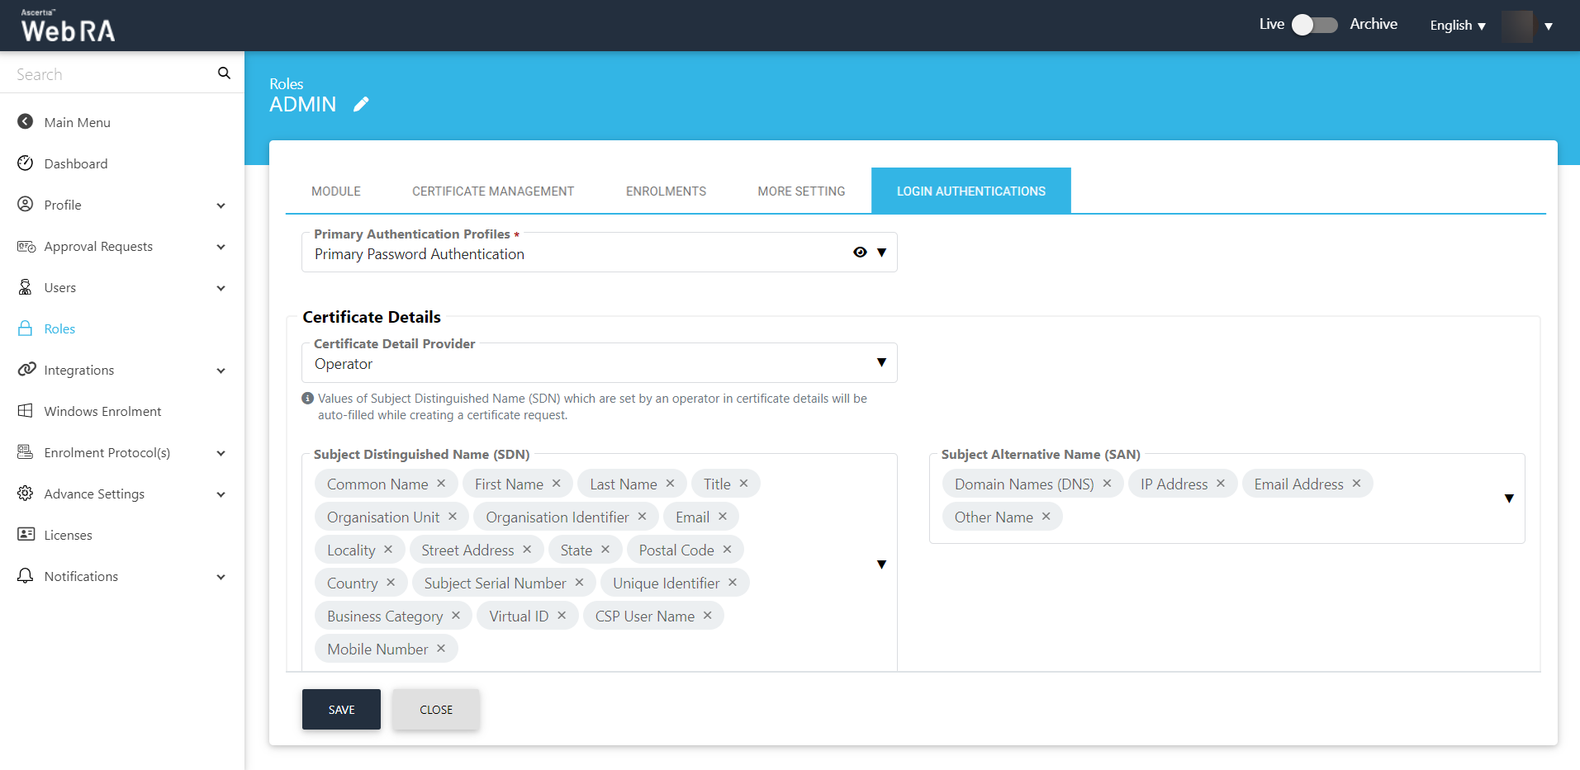1580x770 pixels.
Task: Remove the IP Address SAN tag
Action: pyautogui.click(x=1221, y=484)
